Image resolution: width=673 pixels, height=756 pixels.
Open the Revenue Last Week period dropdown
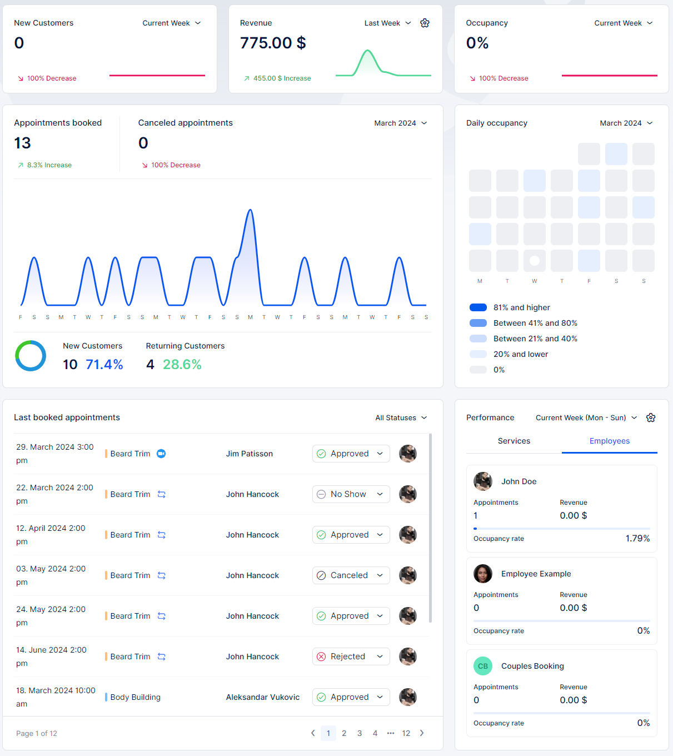[387, 23]
